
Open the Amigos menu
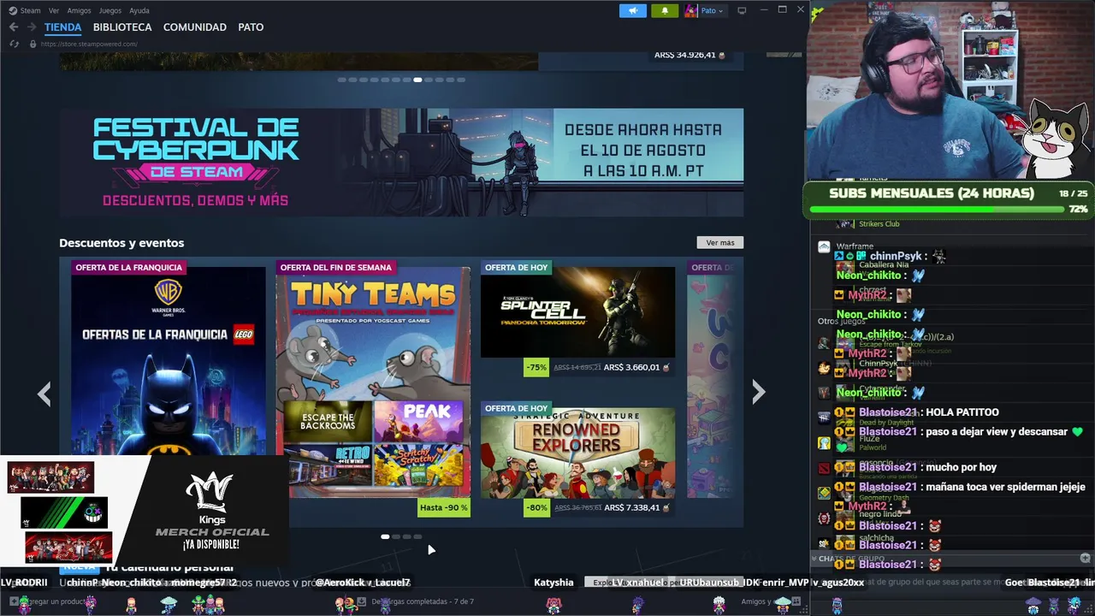click(79, 10)
